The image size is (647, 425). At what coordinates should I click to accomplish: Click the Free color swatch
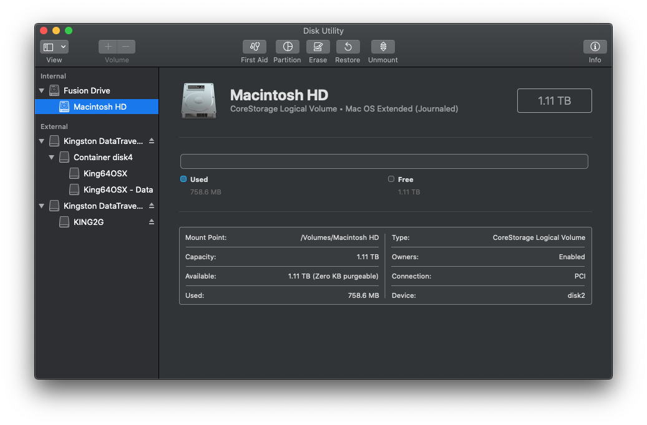391,179
